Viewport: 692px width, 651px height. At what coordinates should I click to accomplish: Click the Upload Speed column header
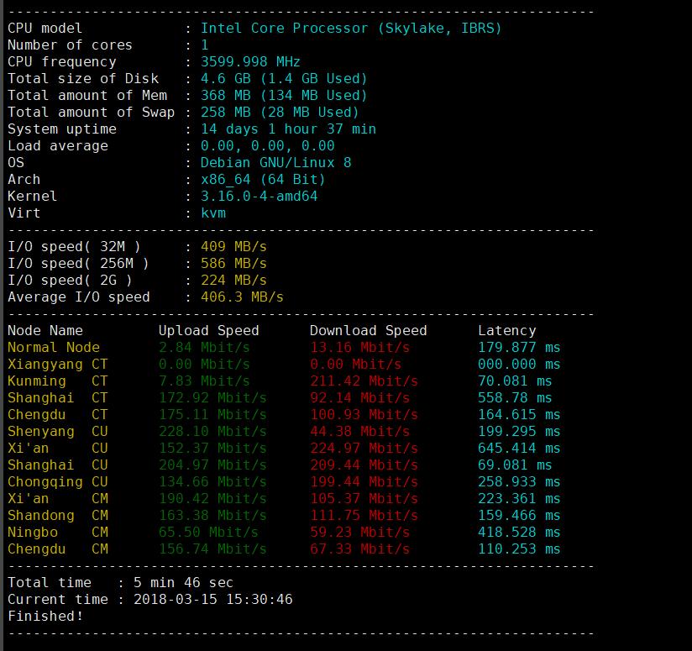(208, 330)
